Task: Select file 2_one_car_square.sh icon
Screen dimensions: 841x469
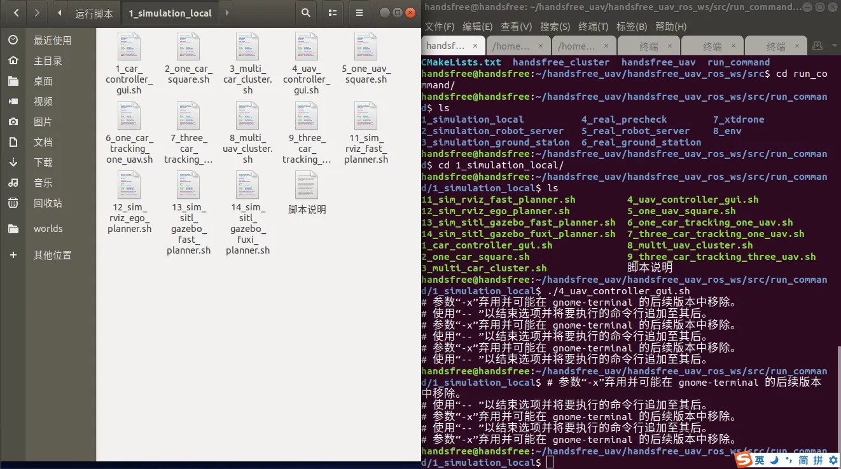Action: (x=188, y=46)
